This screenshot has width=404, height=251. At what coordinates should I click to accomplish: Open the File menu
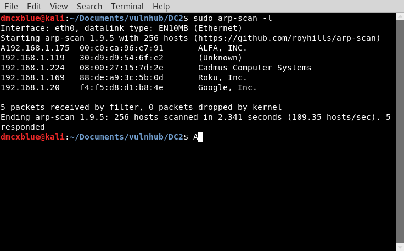(11, 7)
